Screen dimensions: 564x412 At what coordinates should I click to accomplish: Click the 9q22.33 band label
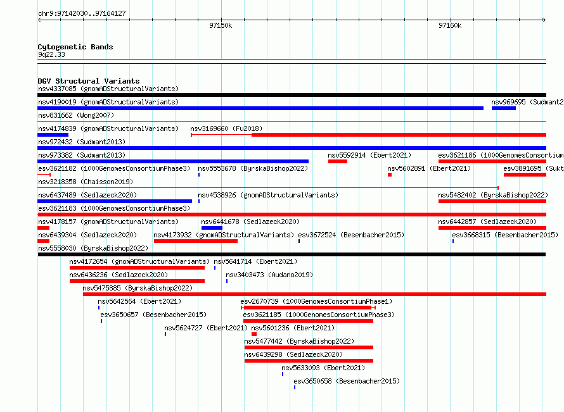tap(51, 54)
